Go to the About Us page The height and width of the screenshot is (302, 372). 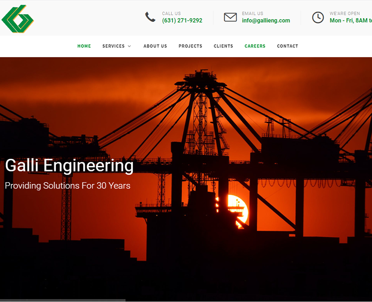click(155, 46)
